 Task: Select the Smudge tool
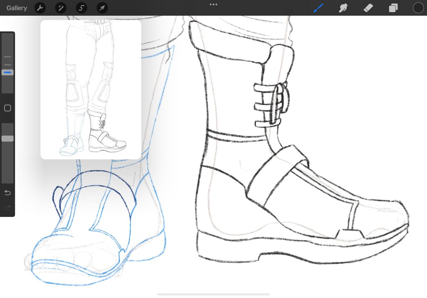(x=343, y=8)
